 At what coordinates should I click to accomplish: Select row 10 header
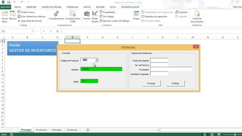(x=2, y=75)
